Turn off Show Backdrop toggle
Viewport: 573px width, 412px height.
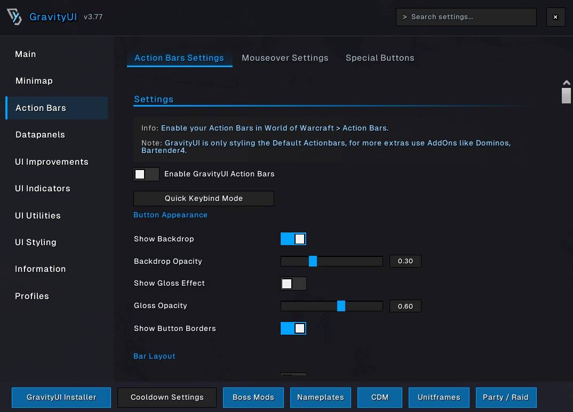(293, 239)
